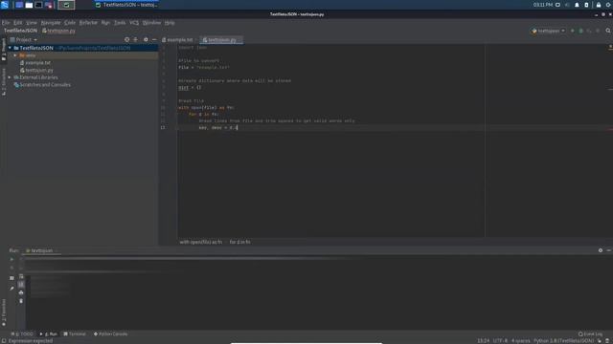
Task: Click the rerun icon in the Run panel
Action: pyautogui.click(x=11, y=259)
